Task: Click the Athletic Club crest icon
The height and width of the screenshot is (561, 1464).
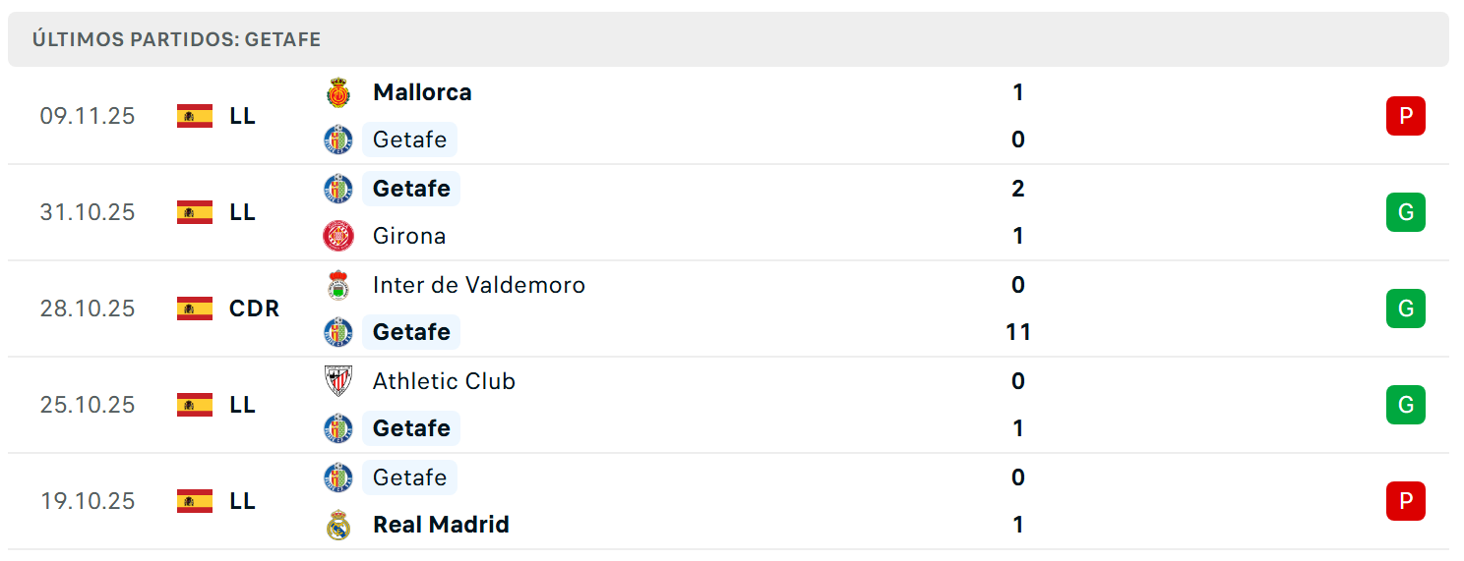Action: [338, 381]
